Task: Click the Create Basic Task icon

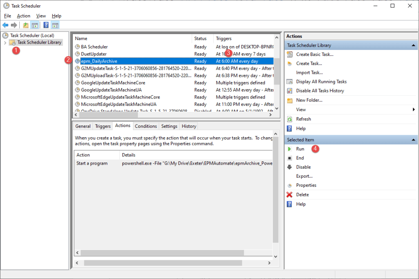Action: [x=290, y=54]
